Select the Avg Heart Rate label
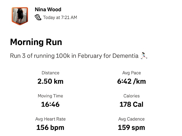 click(50, 119)
